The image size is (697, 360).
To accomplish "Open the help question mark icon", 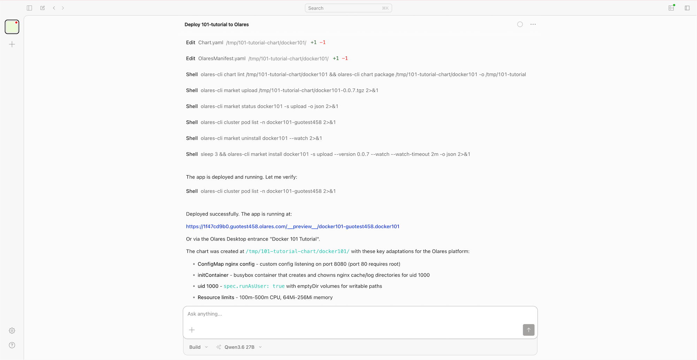I will (x=12, y=345).
